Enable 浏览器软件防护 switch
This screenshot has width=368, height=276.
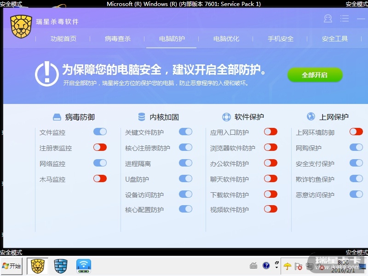[270, 147]
